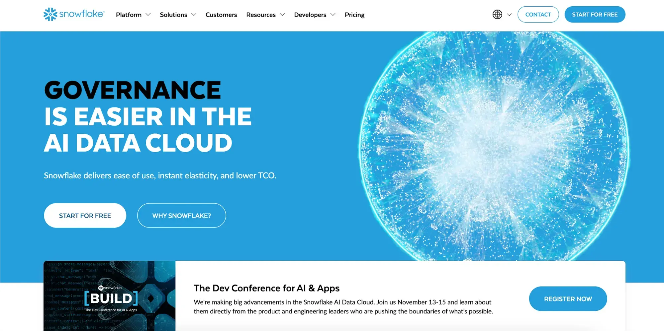Expand the chevron next to Solutions

pyautogui.click(x=194, y=15)
